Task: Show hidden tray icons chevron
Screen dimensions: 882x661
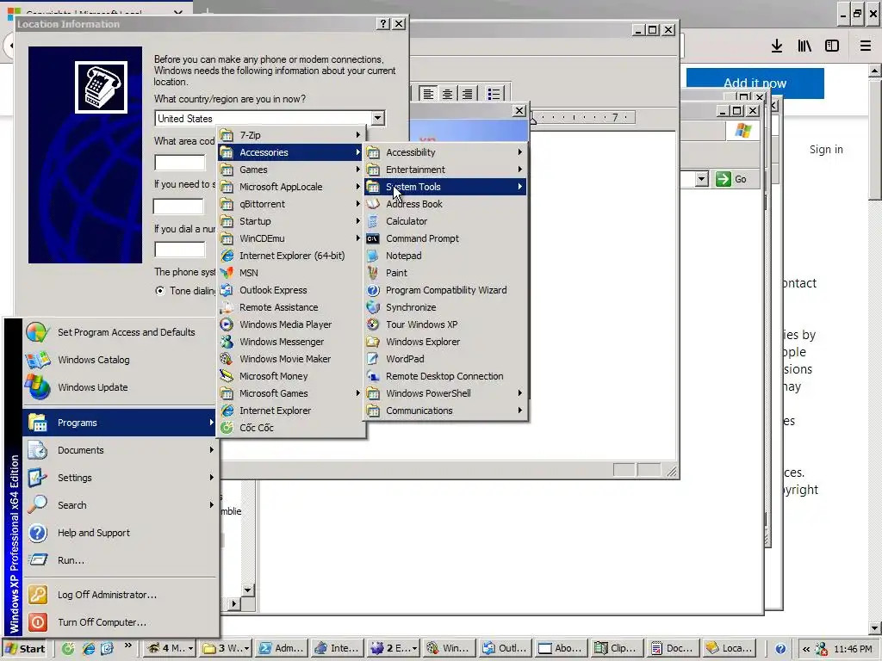Action: (x=806, y=649)
